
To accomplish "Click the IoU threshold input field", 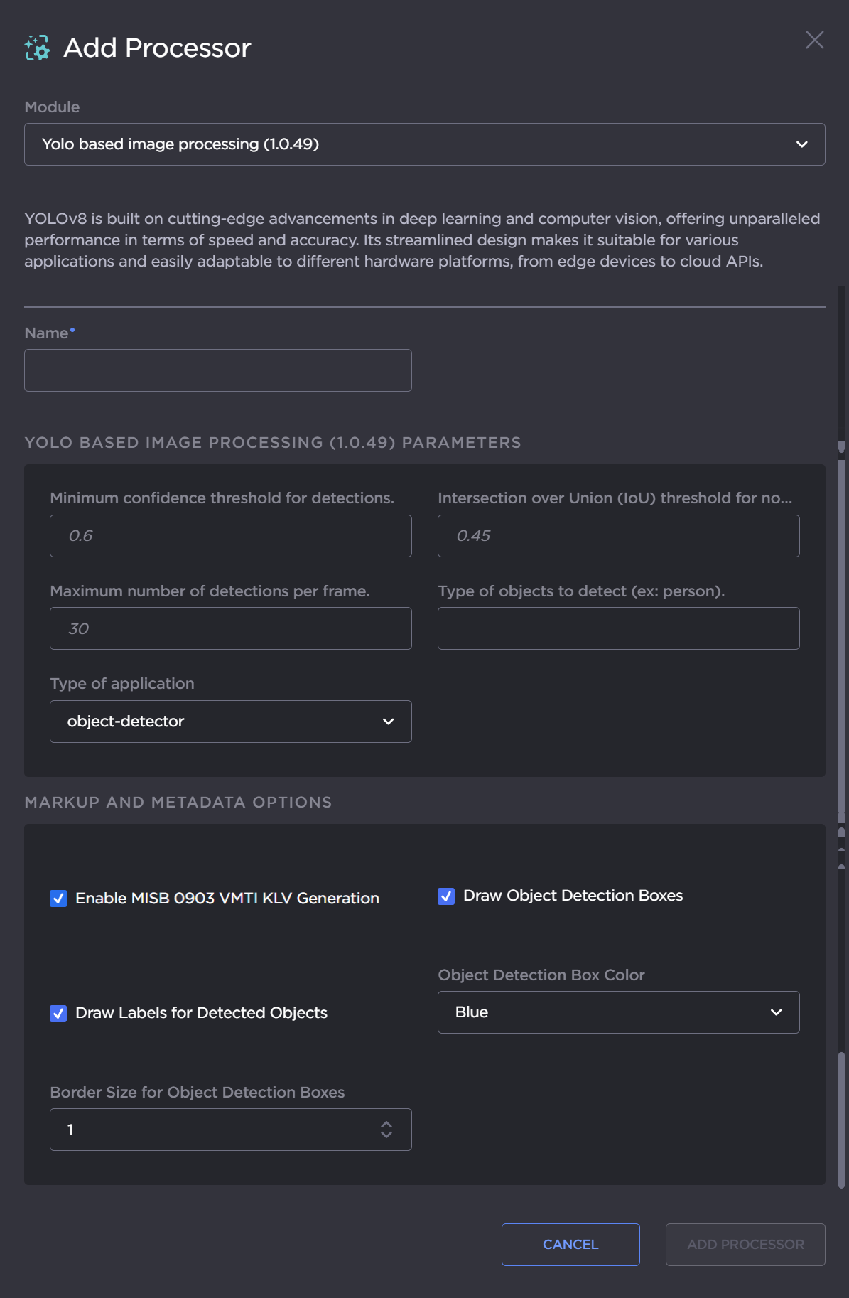I will pos(618,536).
